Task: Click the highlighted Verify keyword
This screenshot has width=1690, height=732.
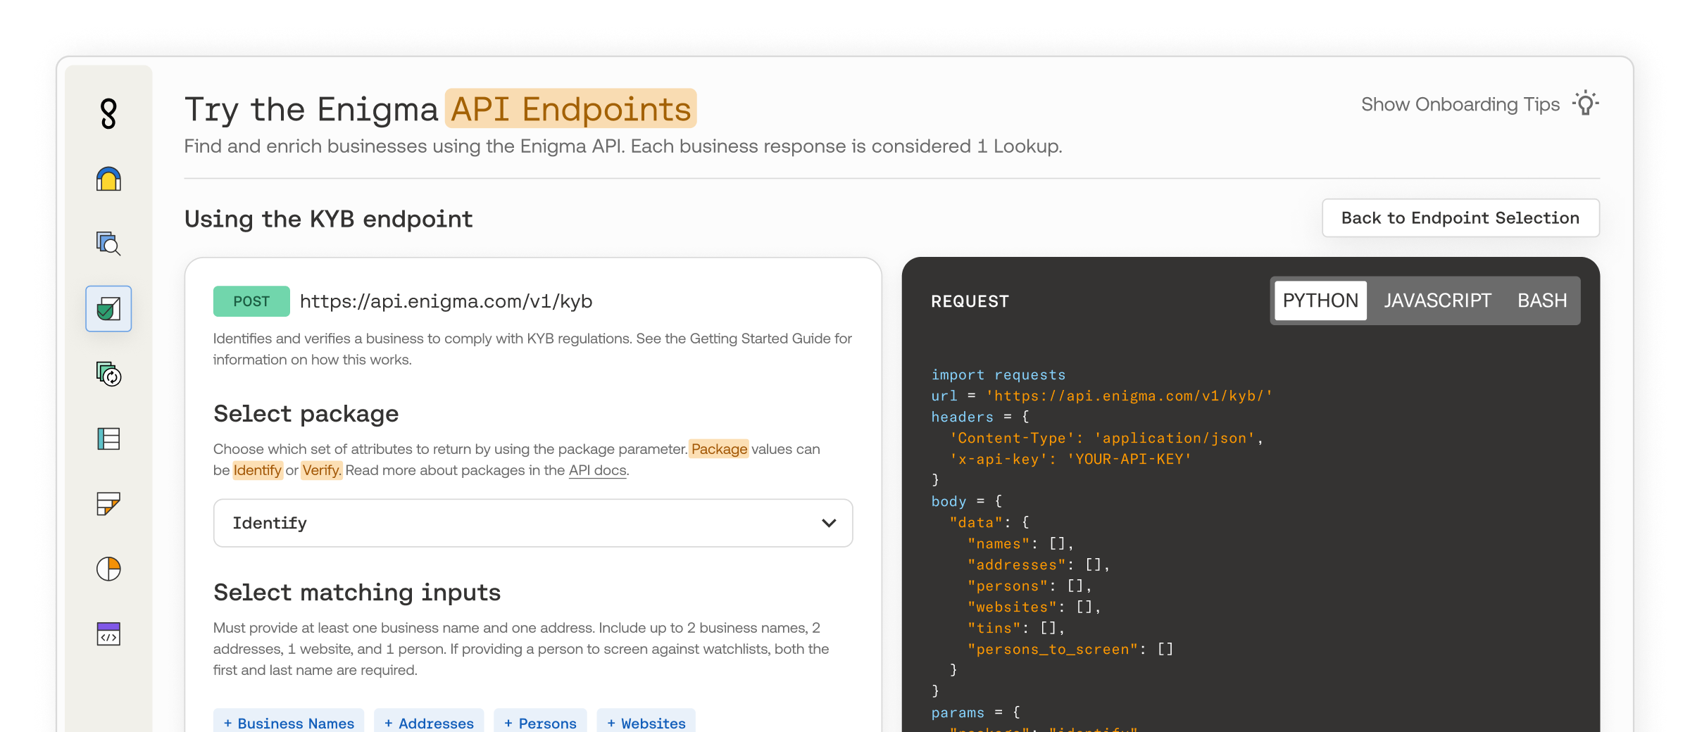Action: click(322, 470)
